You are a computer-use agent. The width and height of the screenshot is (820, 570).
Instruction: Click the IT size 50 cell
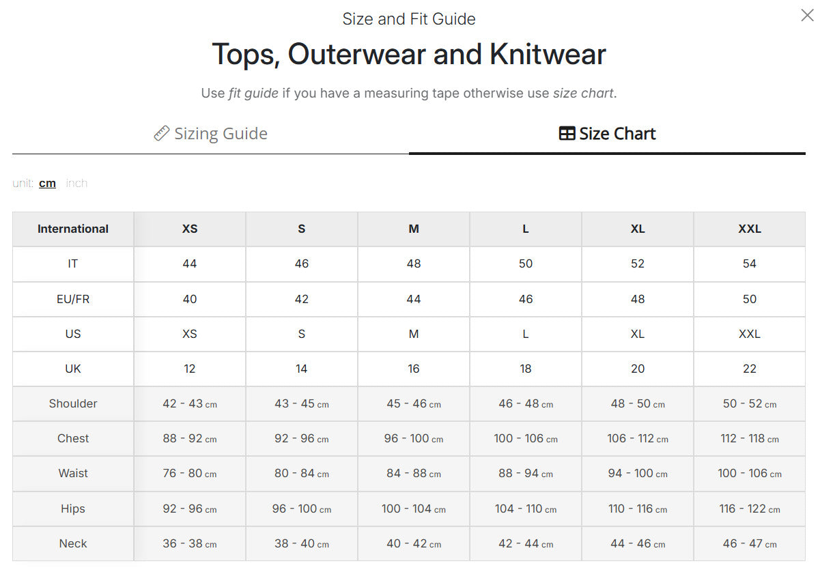pyautogui.click(x=526, y=263)
